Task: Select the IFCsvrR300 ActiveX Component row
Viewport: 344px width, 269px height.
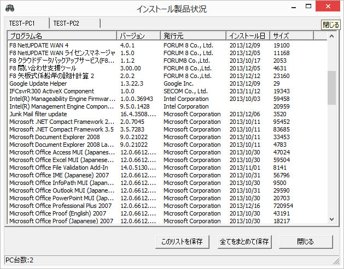Action: pos(167,91)
